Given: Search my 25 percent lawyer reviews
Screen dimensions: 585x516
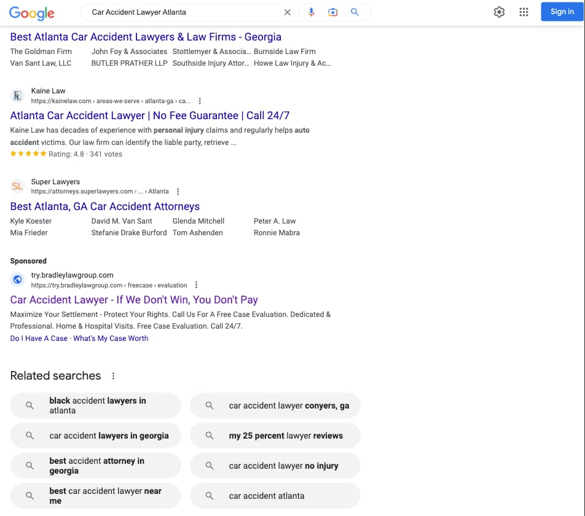Looking at the screenshot, I should (275, 436).
